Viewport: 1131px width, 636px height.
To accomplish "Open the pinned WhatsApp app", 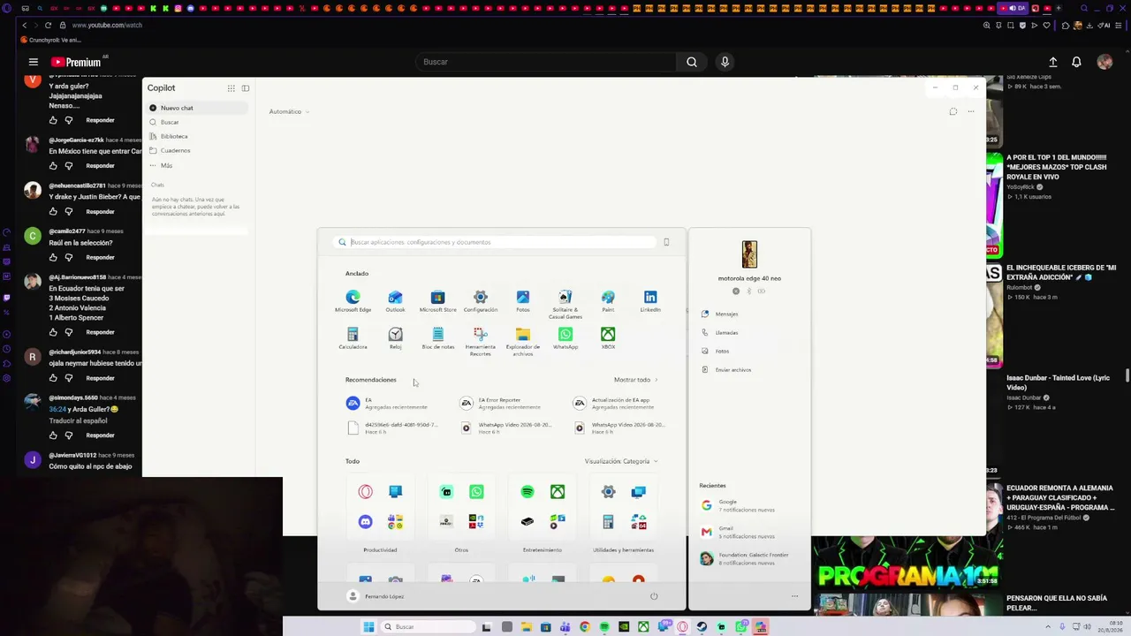I will [565, 338].
